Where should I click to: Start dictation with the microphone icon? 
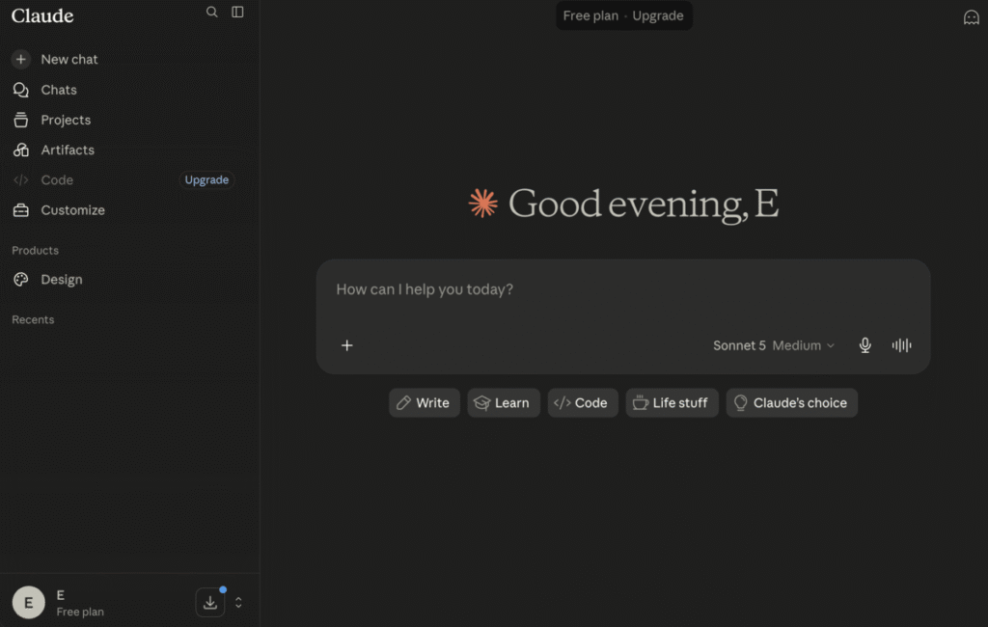click(864, 345)
